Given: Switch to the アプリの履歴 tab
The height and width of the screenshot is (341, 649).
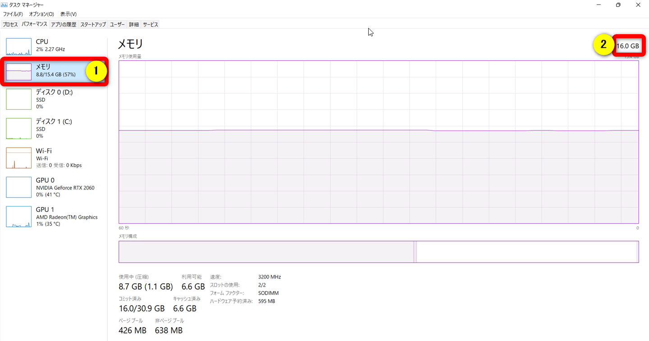Looking at the screenshot, I should point(64,25).
